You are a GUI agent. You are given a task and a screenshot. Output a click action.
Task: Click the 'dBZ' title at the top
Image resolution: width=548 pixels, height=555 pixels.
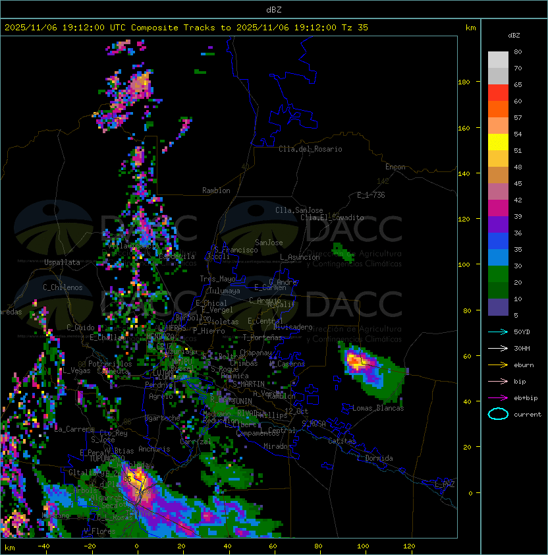(274, 10)
